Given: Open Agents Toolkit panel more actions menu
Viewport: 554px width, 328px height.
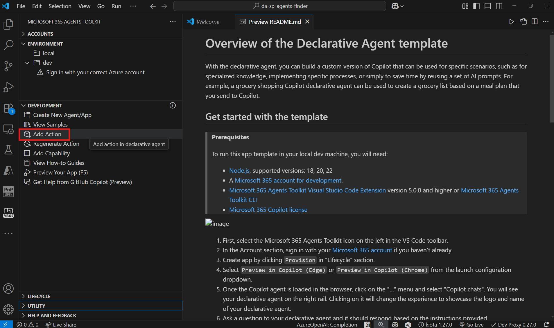Looking at the screenshot, I should (x=173, y=22).
